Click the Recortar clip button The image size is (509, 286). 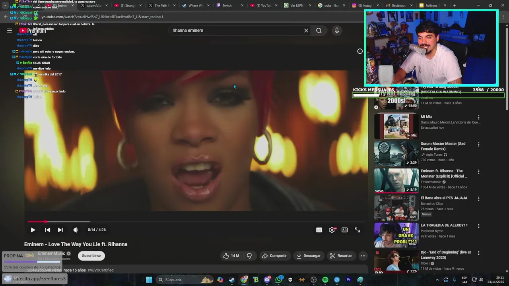click(x=341, y=256)
